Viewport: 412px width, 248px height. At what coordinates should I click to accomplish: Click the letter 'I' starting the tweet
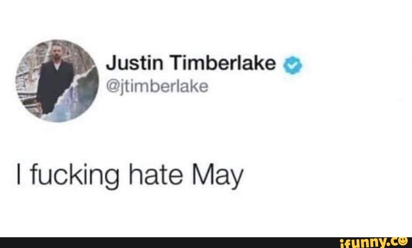click(18, 174)
